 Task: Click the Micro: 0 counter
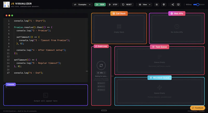[101, 87]
